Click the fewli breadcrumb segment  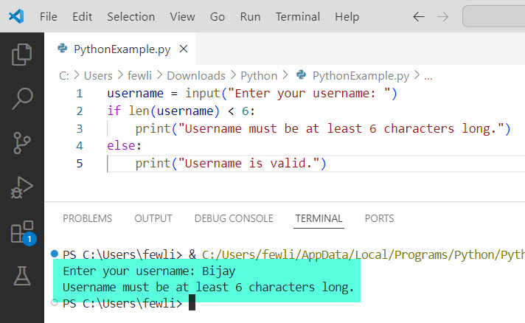point(139,76)
